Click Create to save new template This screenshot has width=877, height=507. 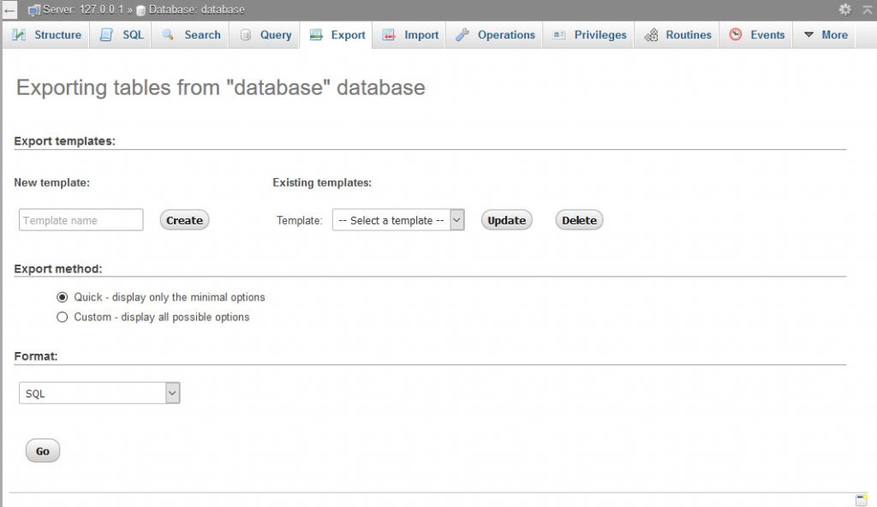183,220
